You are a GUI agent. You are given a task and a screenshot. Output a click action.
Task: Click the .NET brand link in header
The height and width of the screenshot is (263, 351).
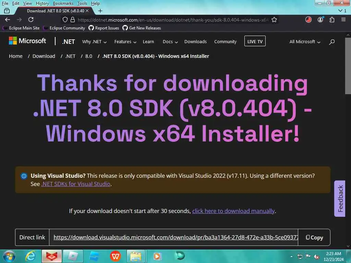click(x=69, y=41)
